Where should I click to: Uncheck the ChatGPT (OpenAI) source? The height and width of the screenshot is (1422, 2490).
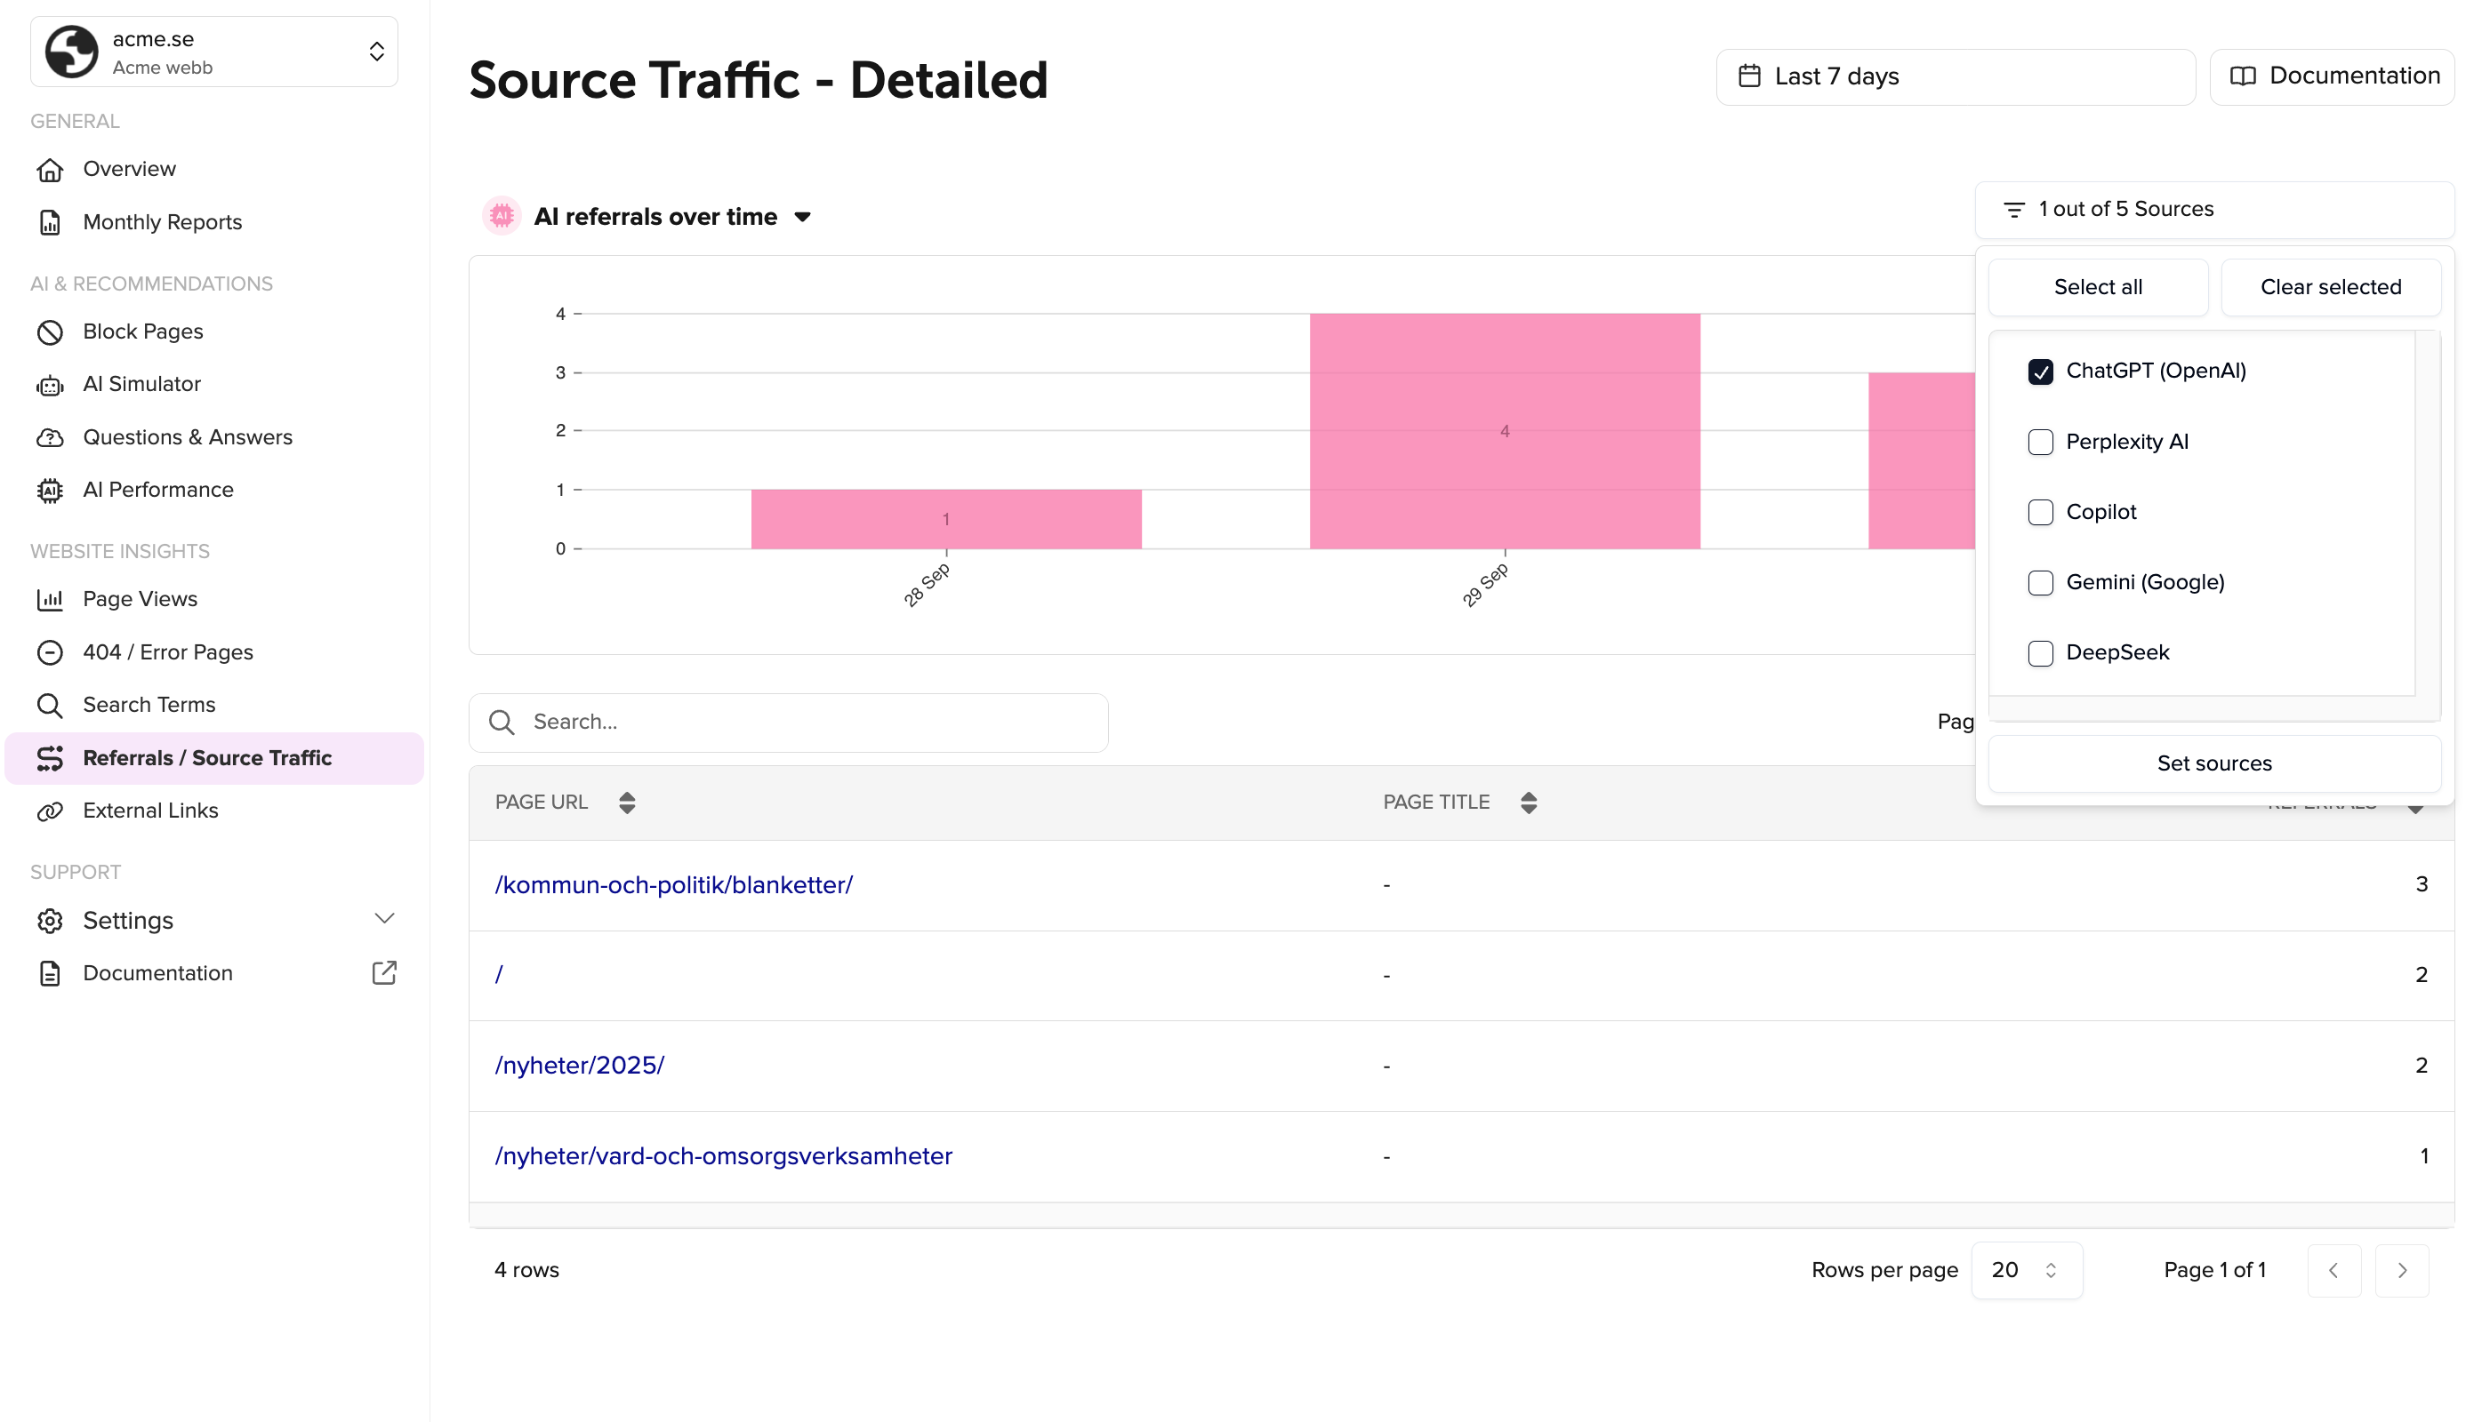click(2041, 372)
